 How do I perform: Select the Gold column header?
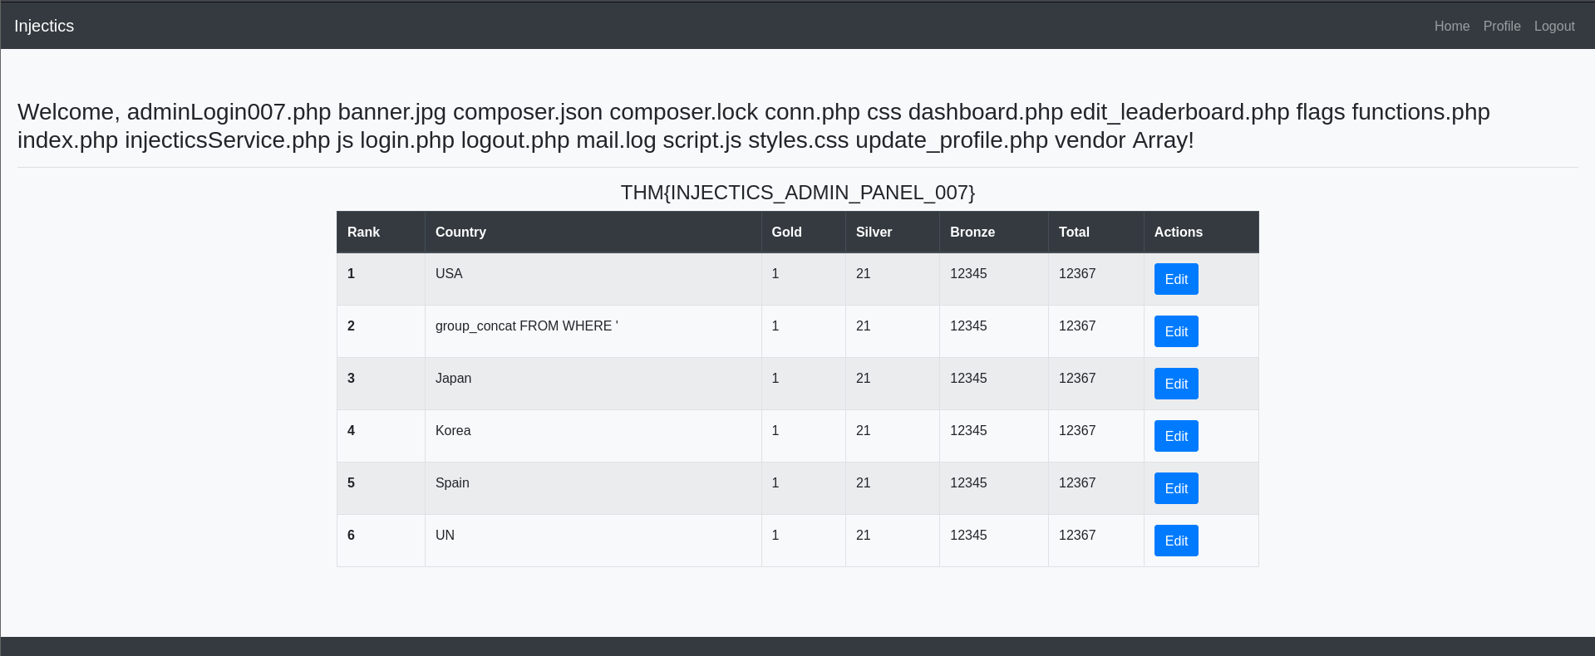click(x=786, y=232)
